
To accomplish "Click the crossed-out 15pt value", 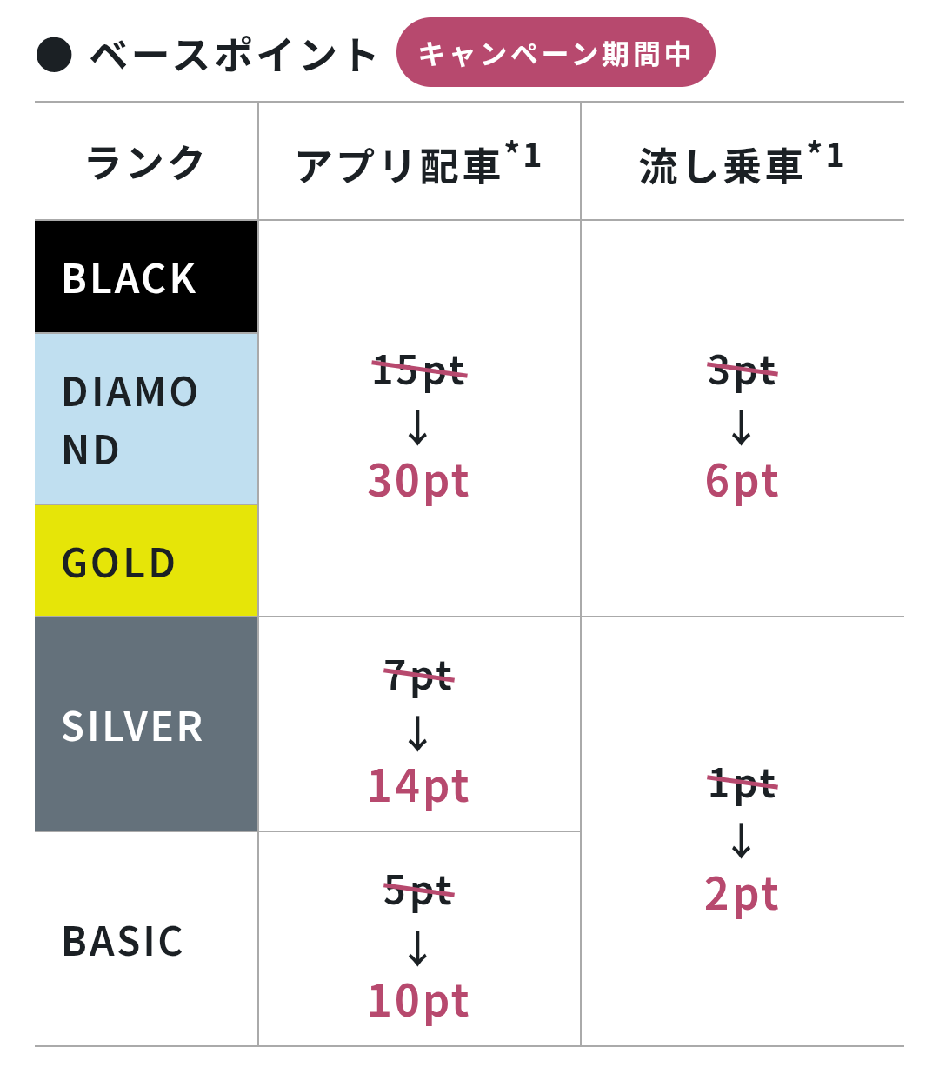I will click(418, 371).
